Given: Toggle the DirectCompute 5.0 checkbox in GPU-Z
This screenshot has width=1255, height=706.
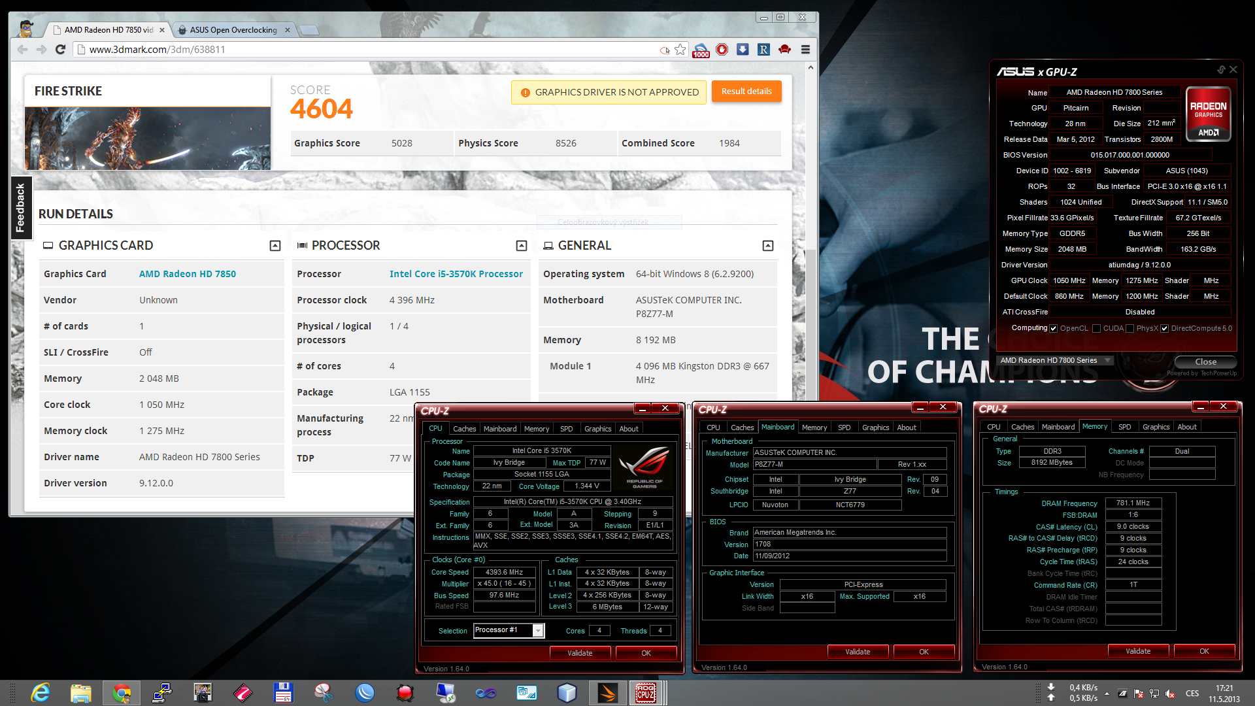Looking at the screenshot, I should [1164, 328].
